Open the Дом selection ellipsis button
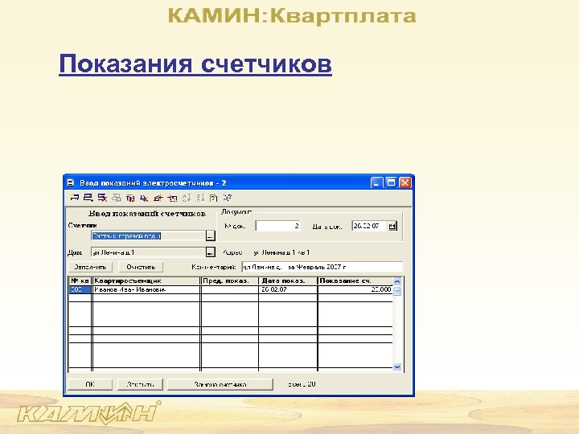Screen dimensions: 579x434 pos(210,252)
